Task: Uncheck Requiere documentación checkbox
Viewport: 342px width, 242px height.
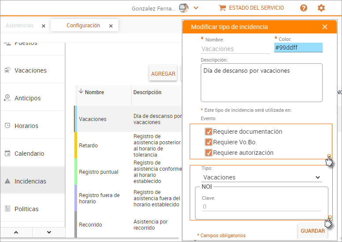Action: 209,132
